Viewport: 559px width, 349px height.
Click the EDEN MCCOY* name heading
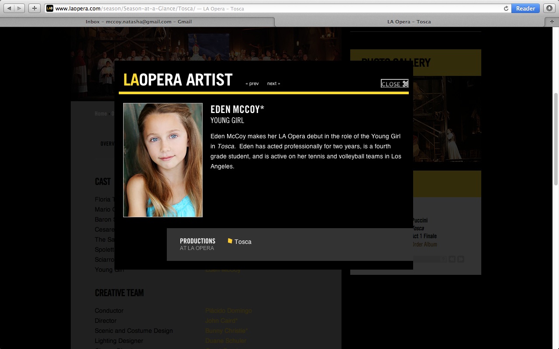237,109
